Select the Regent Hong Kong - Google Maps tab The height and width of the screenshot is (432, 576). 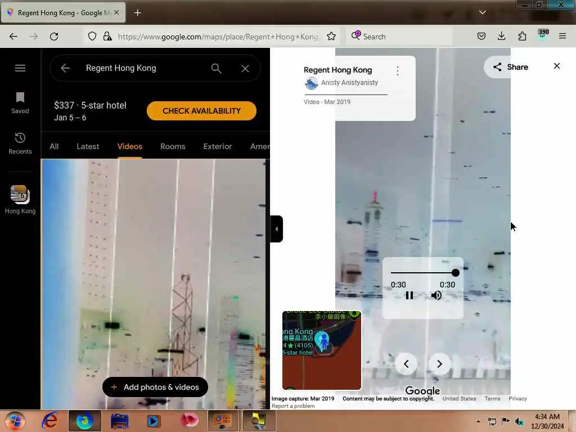(63, 13)
